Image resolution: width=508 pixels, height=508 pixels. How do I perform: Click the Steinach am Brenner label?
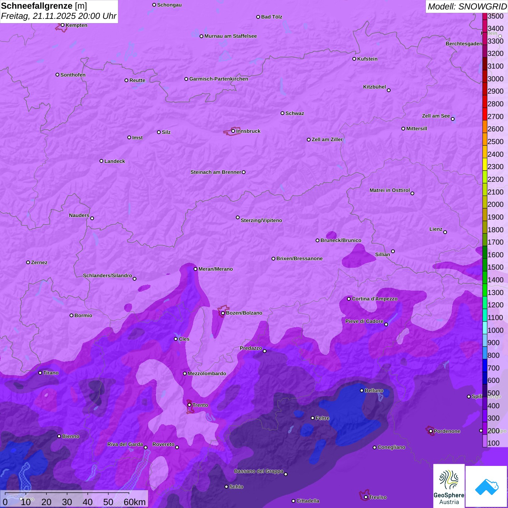coord(216,172)
